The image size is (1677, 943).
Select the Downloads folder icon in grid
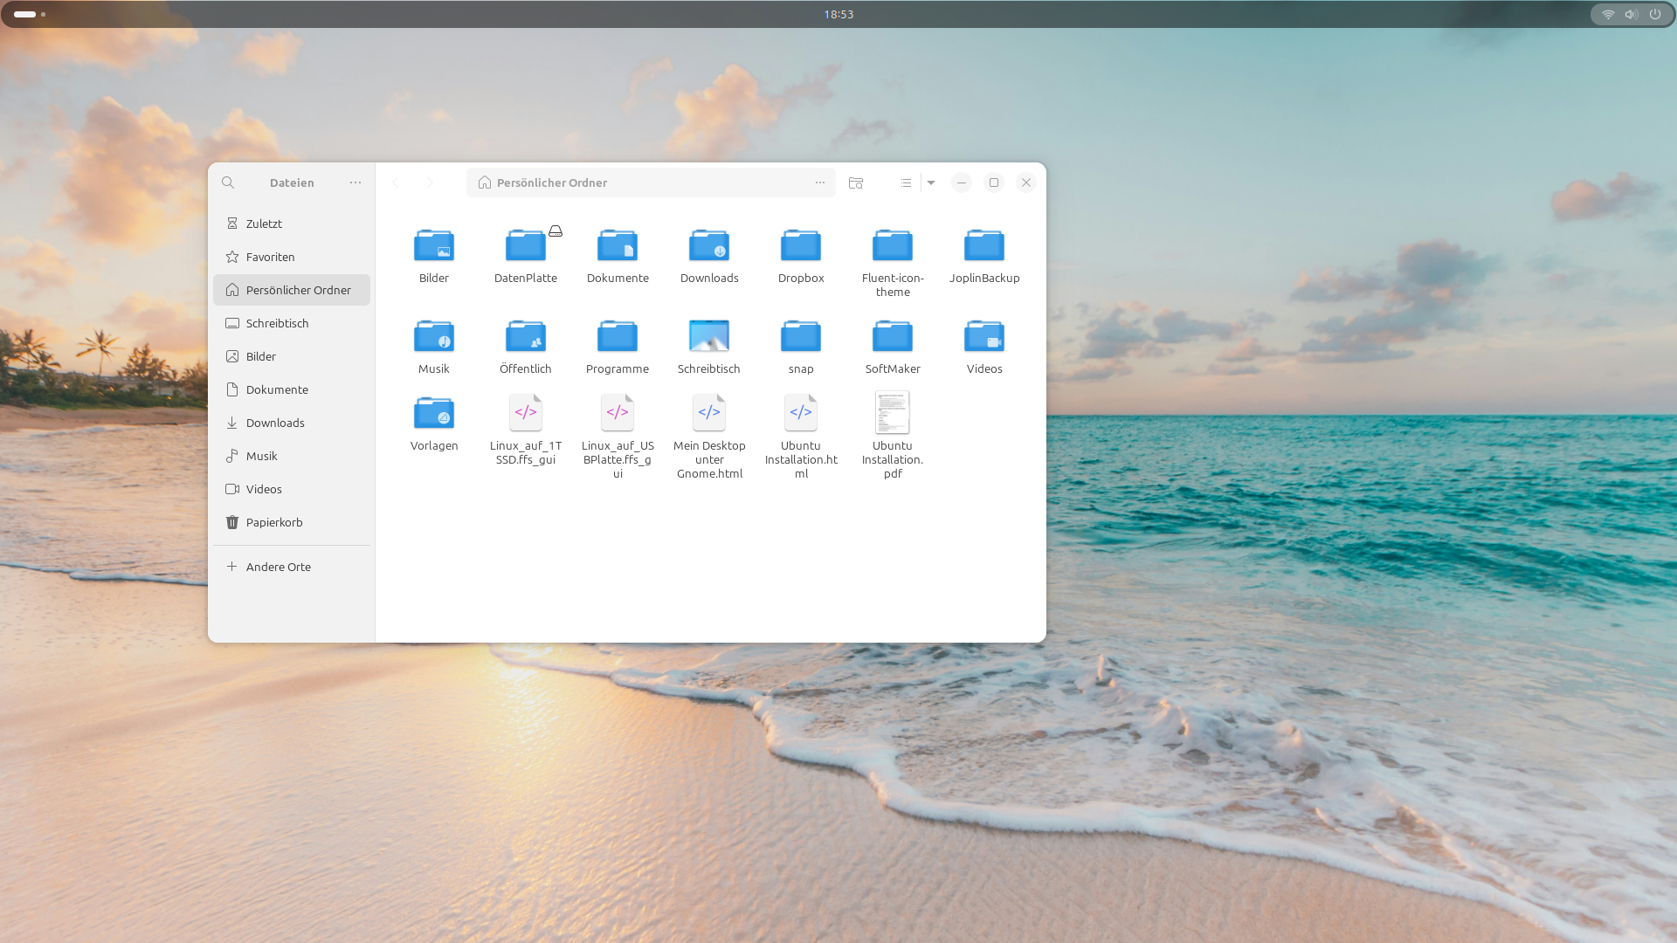[709, 245]
